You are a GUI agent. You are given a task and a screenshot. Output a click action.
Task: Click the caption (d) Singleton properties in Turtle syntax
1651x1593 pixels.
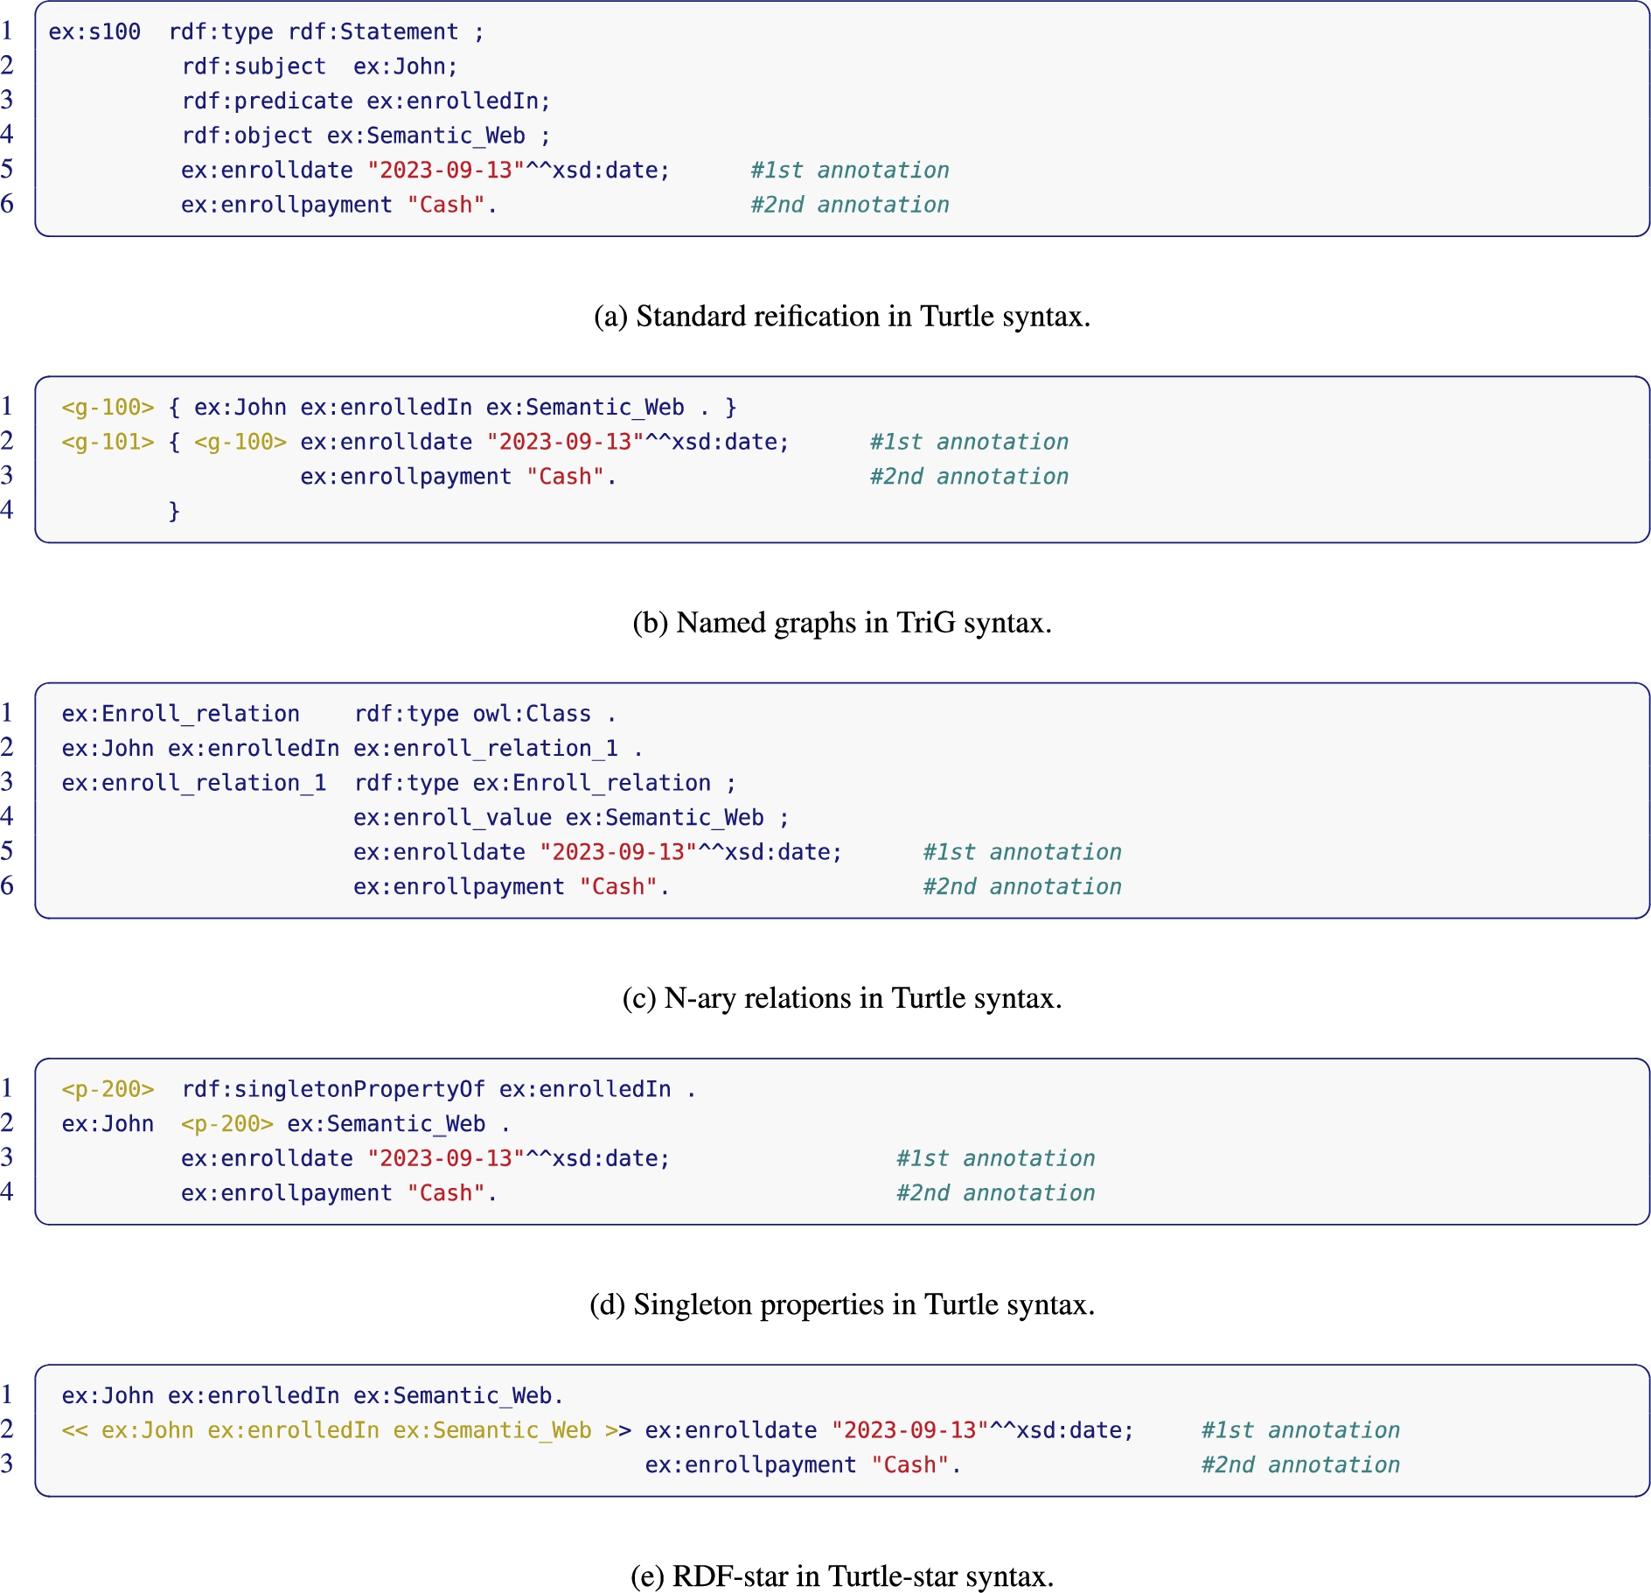click(842, 1304)
